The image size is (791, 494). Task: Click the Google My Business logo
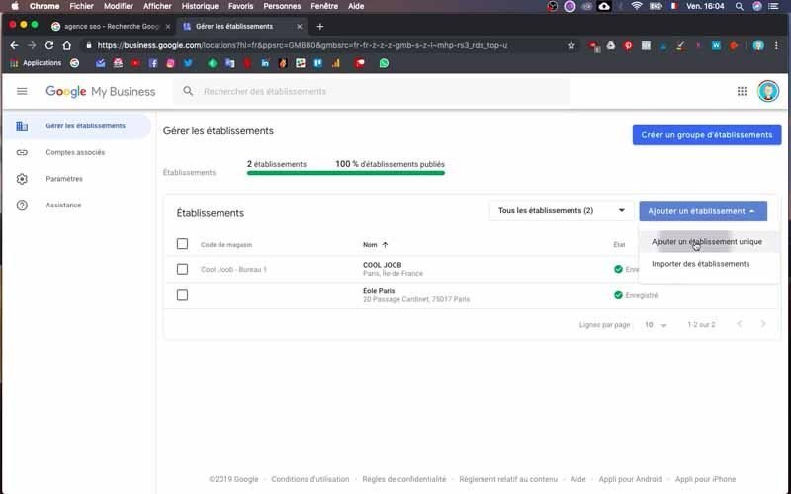click(101, 91)
